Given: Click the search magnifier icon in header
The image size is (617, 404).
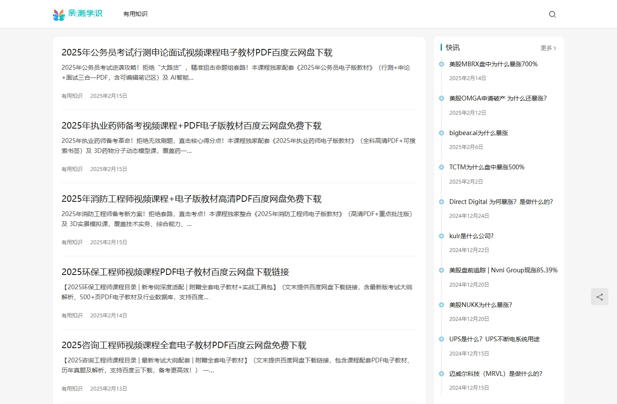Looking at the screenshot, I should [x=552, y=14].
